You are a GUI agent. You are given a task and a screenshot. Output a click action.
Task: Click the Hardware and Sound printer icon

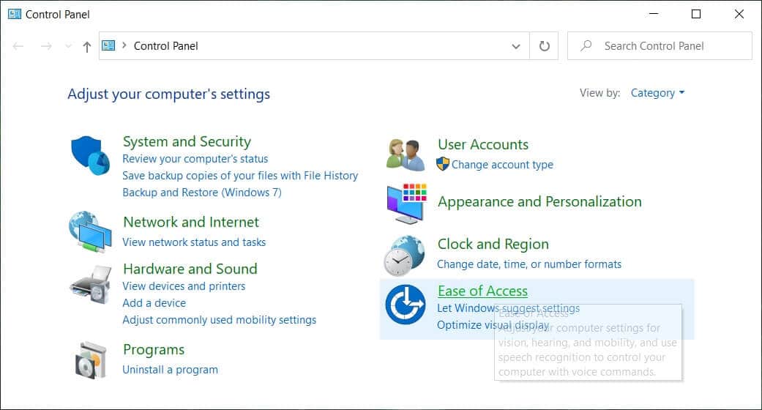[x=91, y=285]
